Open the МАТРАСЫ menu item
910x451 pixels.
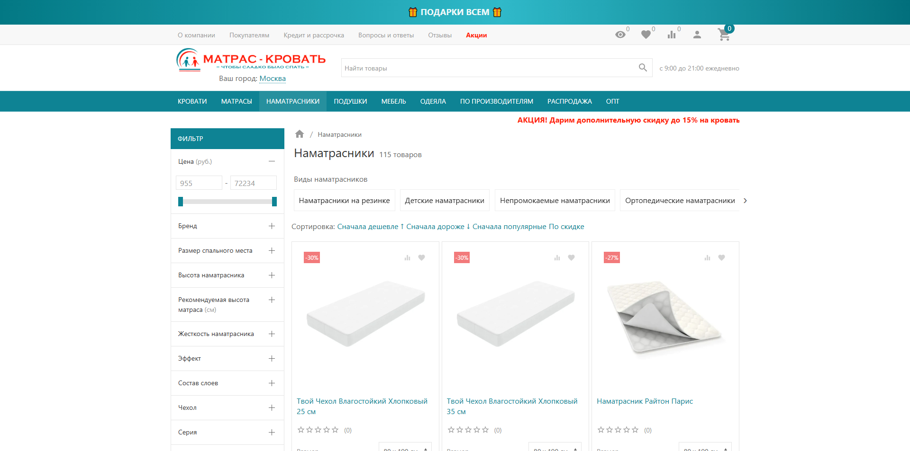236,101
